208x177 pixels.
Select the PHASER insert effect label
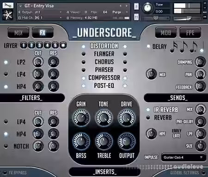pyautogui.click(x=104, y=70)
